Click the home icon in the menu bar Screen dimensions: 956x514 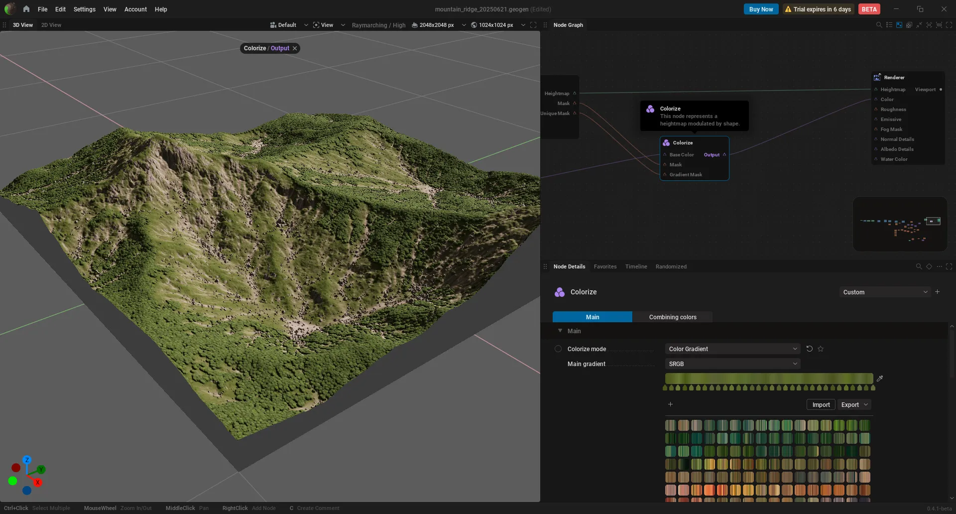[26, 9]
